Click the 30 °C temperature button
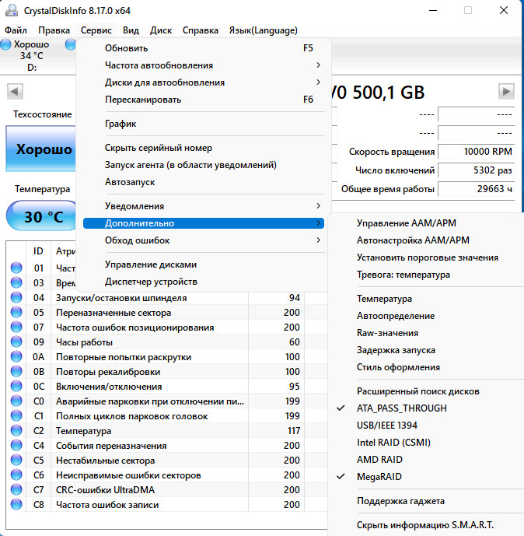 [43, 217]
